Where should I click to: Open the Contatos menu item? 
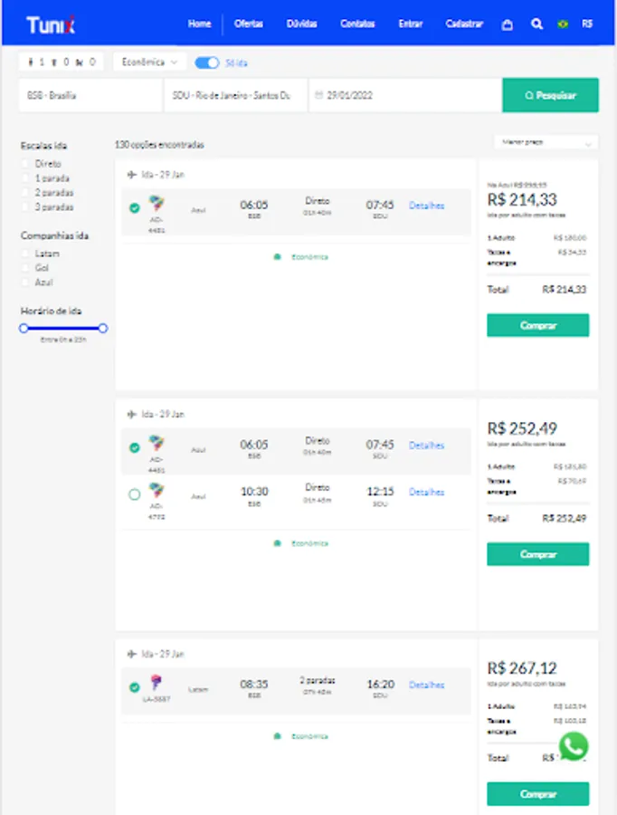tap(357, 24)
